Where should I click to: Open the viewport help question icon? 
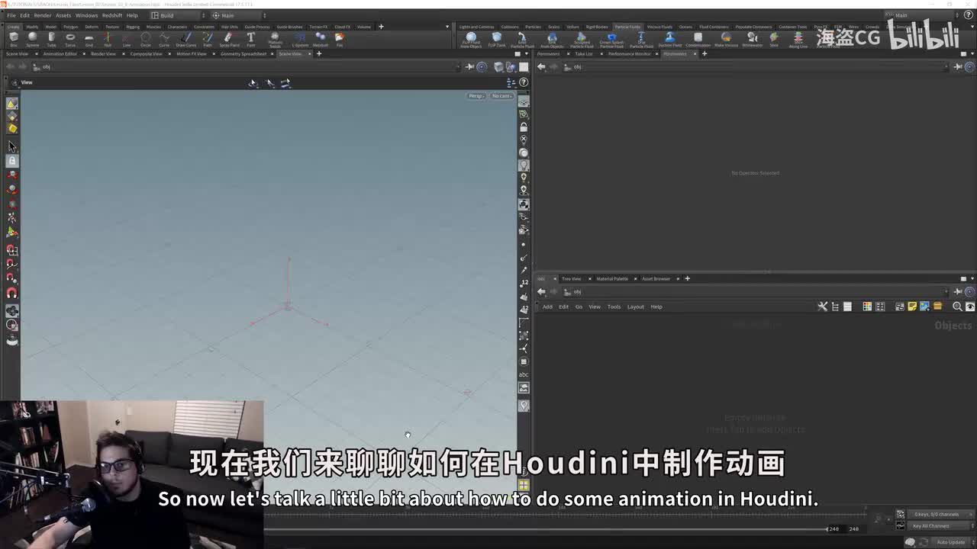click(x=524, y=82)
